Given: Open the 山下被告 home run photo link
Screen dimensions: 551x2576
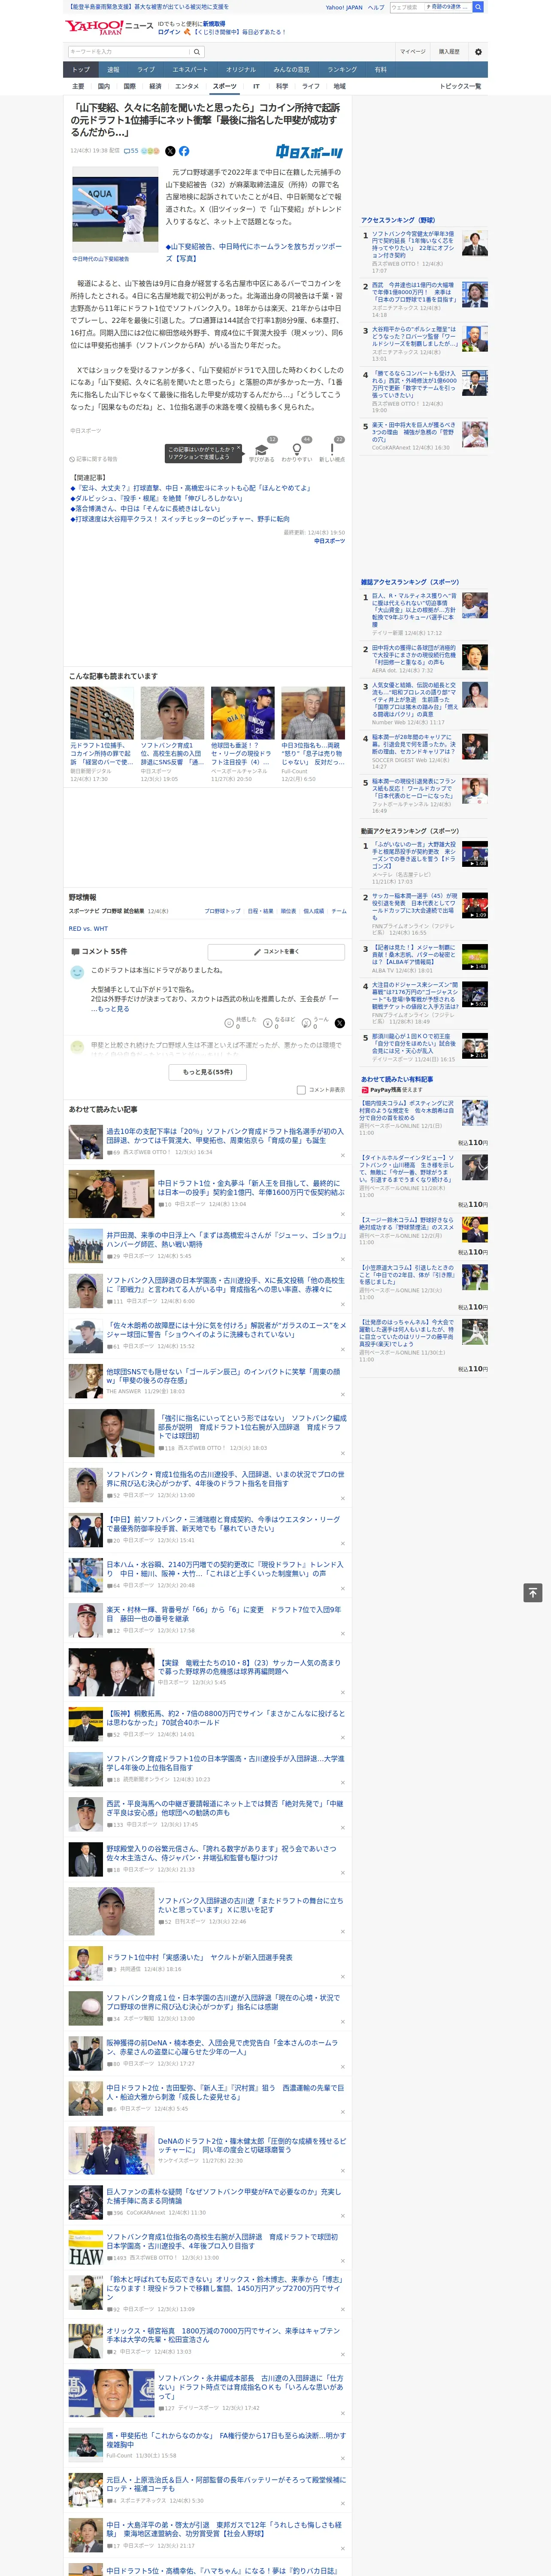Looking at the screenshot, I should (x=253, y=252).
